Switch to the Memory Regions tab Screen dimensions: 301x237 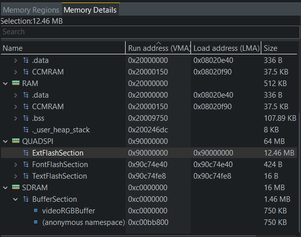tap(31, 10)
